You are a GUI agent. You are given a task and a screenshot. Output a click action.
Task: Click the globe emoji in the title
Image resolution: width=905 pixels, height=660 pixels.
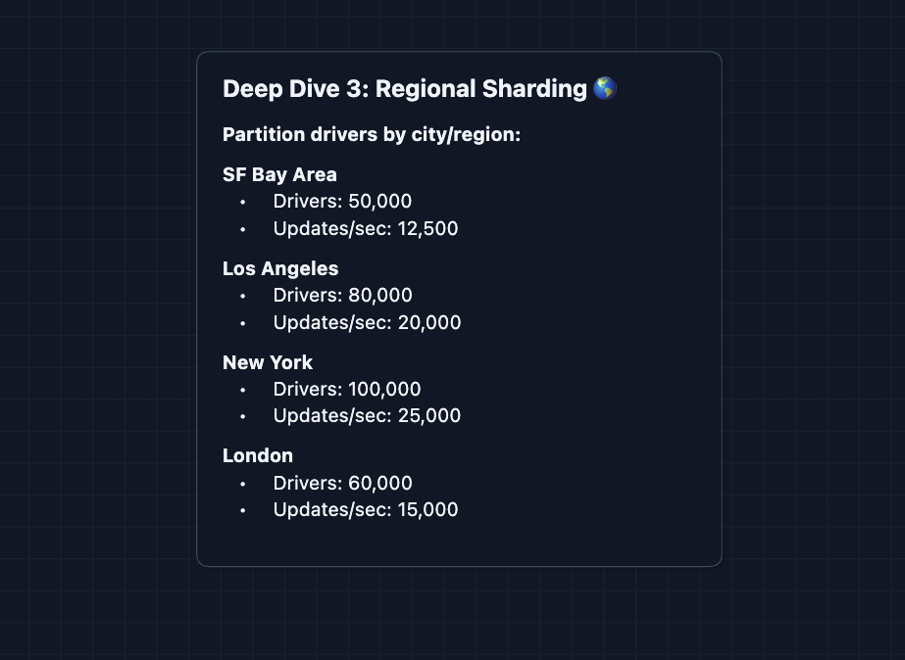coord(604,89)
